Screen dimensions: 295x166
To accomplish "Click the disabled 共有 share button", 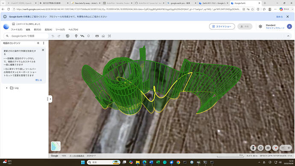I will [x=245, y=27].
